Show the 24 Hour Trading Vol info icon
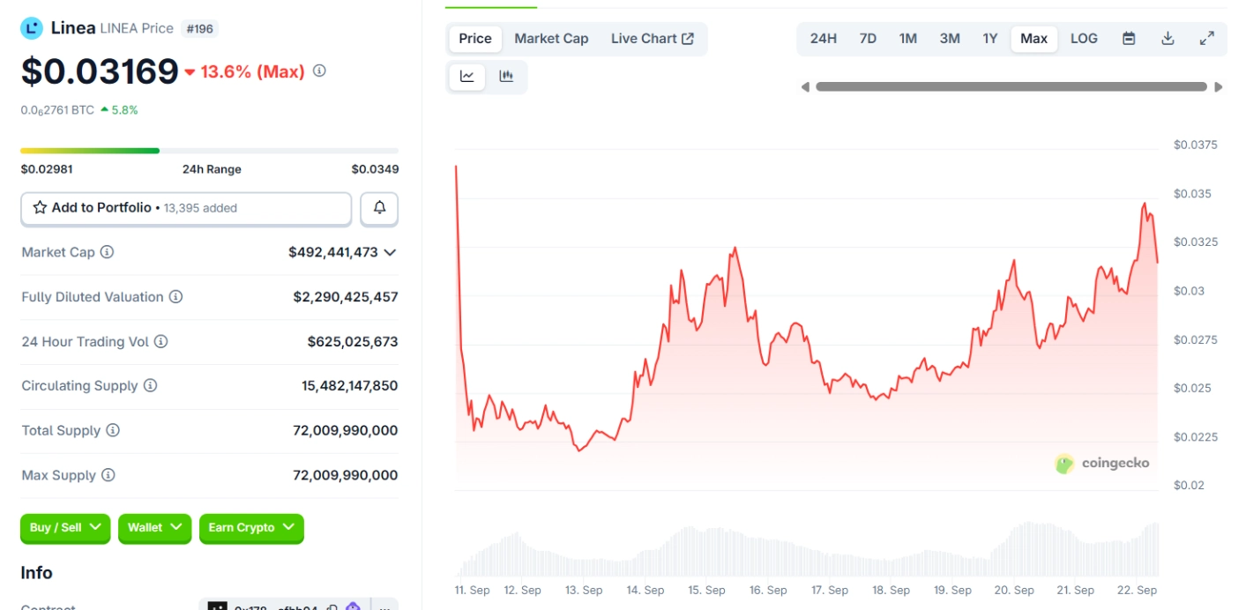The width and height of the screenshot is (1246, 610). coord(160,341)
